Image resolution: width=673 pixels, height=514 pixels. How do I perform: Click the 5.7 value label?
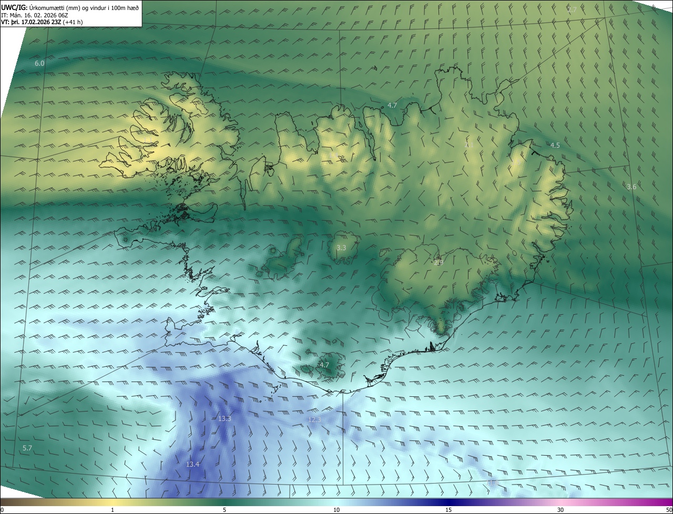coord(27,448)
